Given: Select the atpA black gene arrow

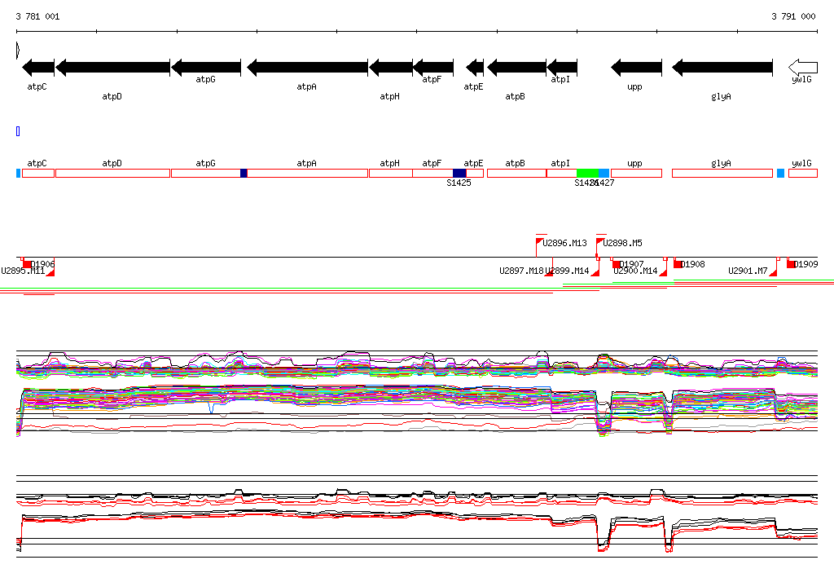Looking at the screenshot, I should click(307, 67).
